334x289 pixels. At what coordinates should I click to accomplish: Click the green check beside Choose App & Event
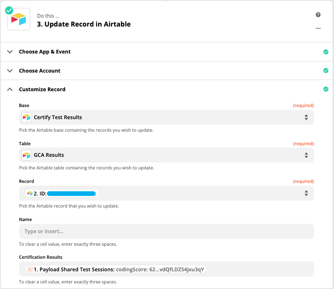(326, 52)
